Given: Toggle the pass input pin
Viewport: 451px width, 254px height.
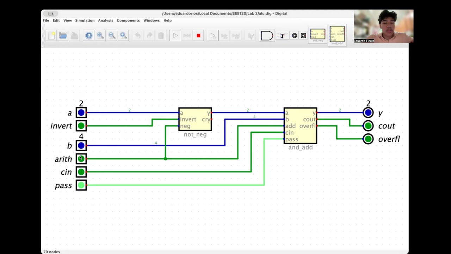Looking at the screenshot, I should pos(81,185).
